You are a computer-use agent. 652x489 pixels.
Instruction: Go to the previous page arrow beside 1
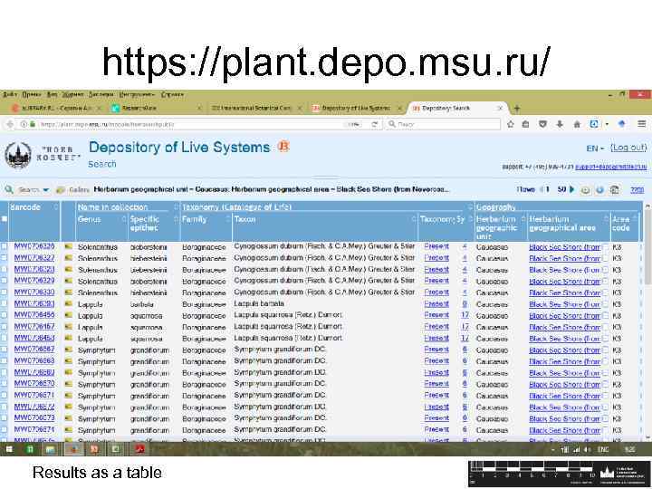click(542, 189)
